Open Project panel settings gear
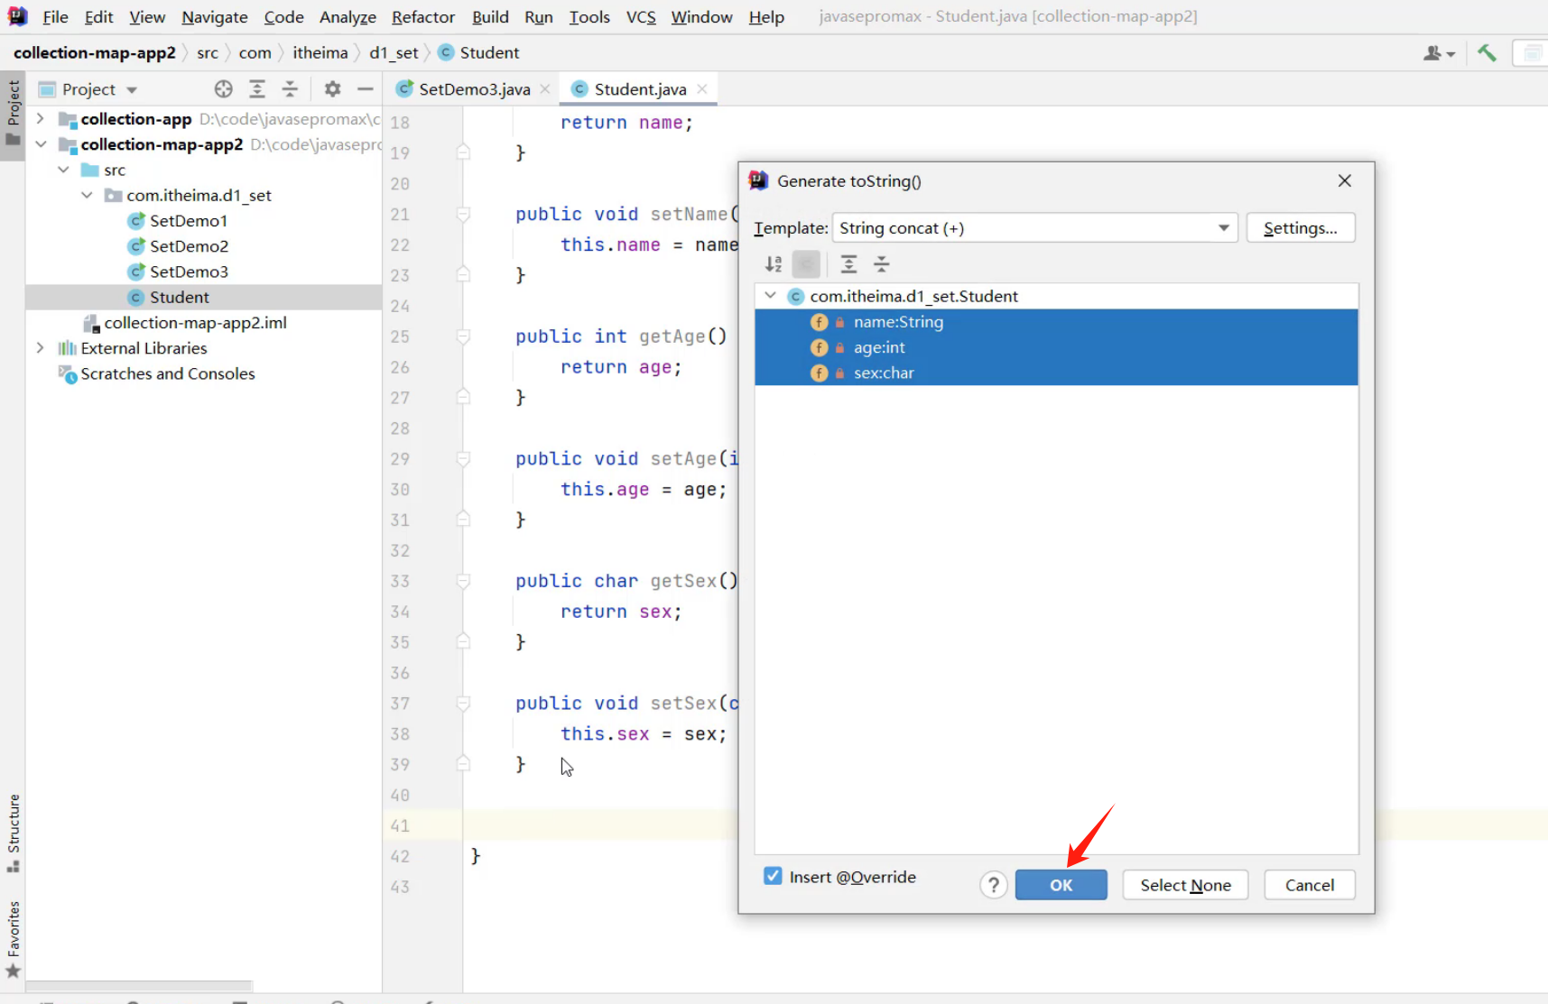Screen dimensions: 1548x1004 (332, 88)
